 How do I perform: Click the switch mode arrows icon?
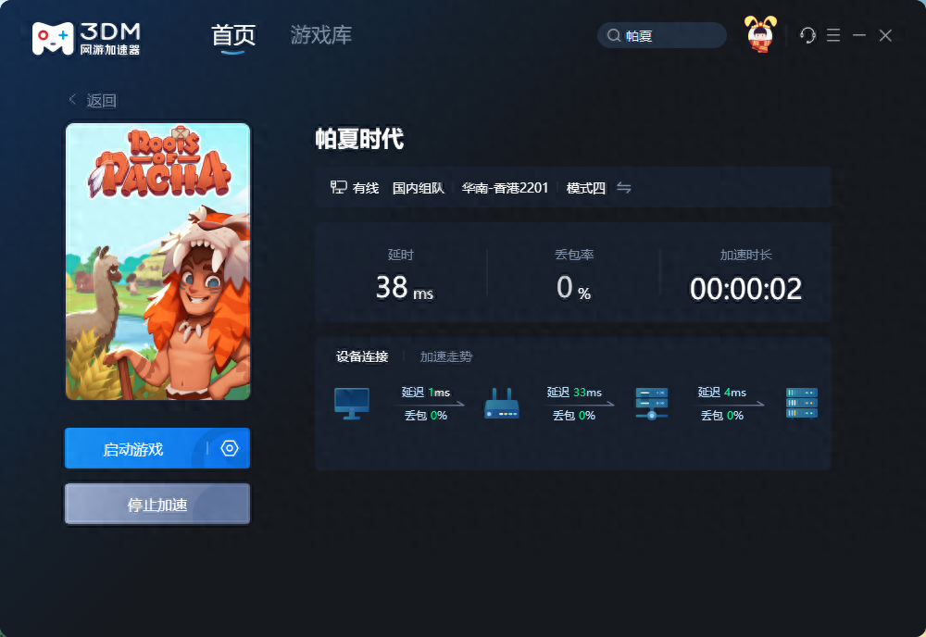tap(624, 188)
